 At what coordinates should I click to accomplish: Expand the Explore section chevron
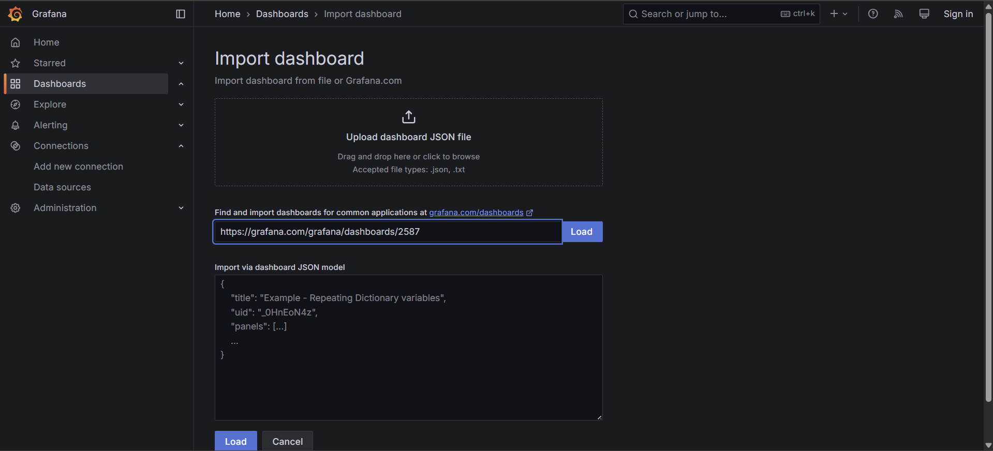click(181, 104)
